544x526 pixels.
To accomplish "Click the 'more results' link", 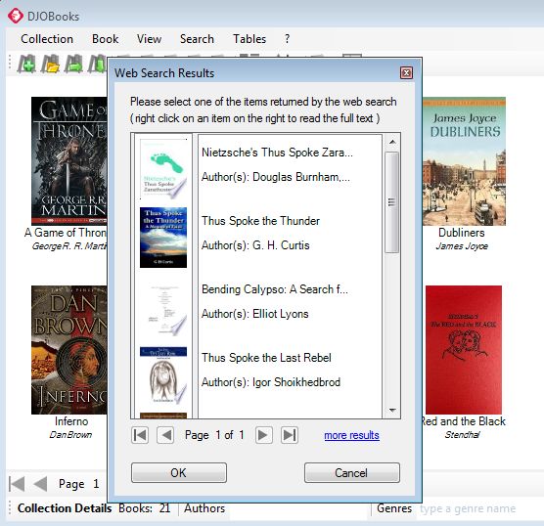I will coord(351,435).
